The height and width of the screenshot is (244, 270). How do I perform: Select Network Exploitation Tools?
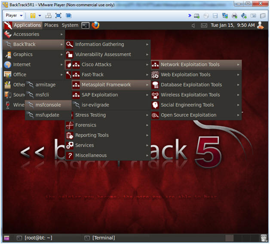point(196,65)
